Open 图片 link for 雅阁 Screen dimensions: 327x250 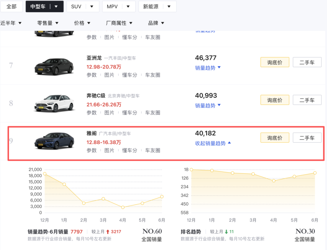(109, 150)
